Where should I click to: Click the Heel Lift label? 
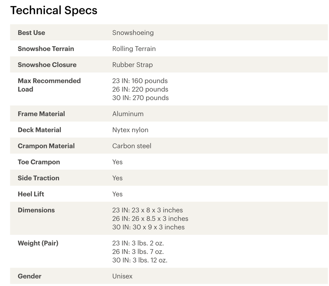click(x=31, y=194)
